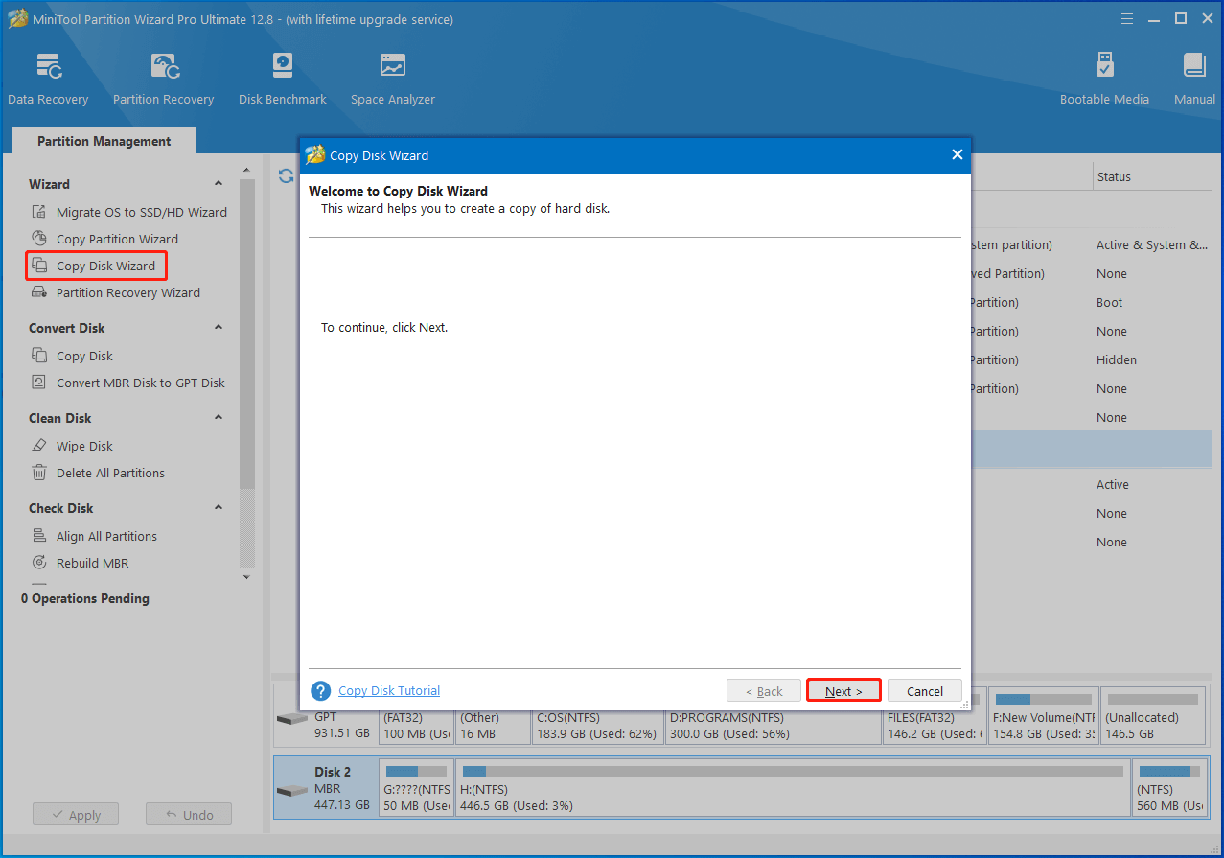Click the "Hidden" status cell

[1117, 359]
